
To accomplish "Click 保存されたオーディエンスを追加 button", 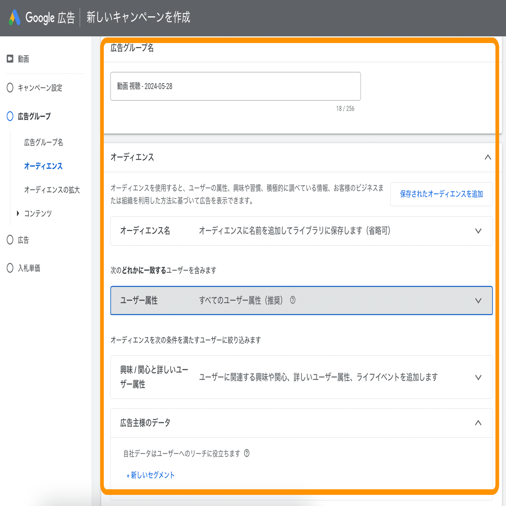I will [441, 194].
